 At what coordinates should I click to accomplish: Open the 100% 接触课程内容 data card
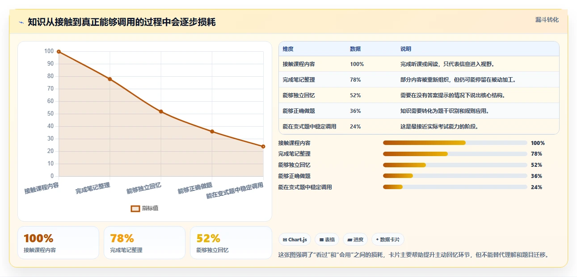[58, 243]
